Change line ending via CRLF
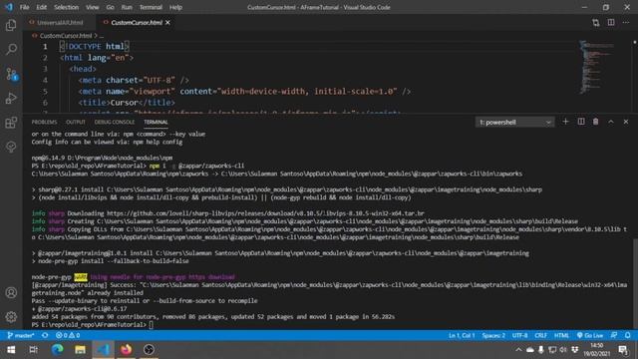Screen dimensions: 638x359 coord(540,335)
